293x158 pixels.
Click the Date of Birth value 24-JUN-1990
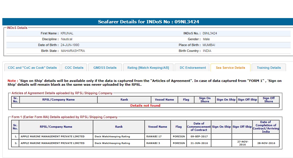click(x=70, y=45)
